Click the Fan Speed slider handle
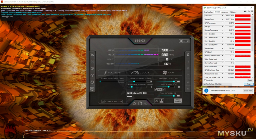 [174, 96]
